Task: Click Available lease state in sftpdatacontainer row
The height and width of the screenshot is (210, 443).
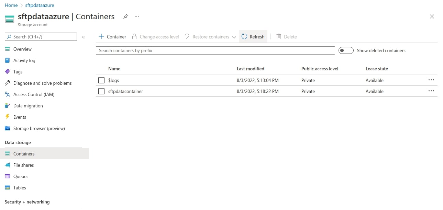Action: 375,91
